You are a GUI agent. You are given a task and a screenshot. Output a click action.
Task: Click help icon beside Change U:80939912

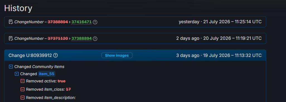coord(55,55)
